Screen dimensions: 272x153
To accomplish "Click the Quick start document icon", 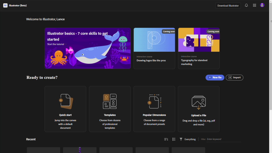I will point(65,101).
